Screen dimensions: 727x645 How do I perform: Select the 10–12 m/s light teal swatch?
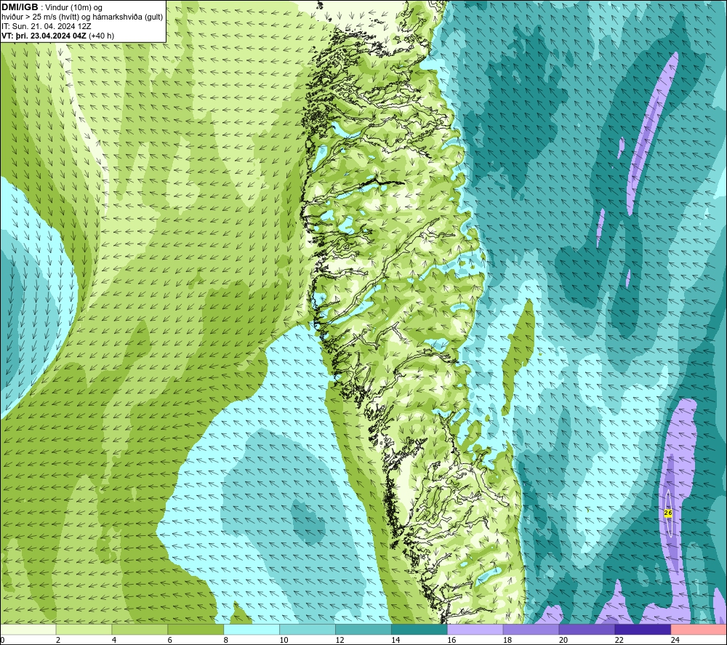point(308,630)
